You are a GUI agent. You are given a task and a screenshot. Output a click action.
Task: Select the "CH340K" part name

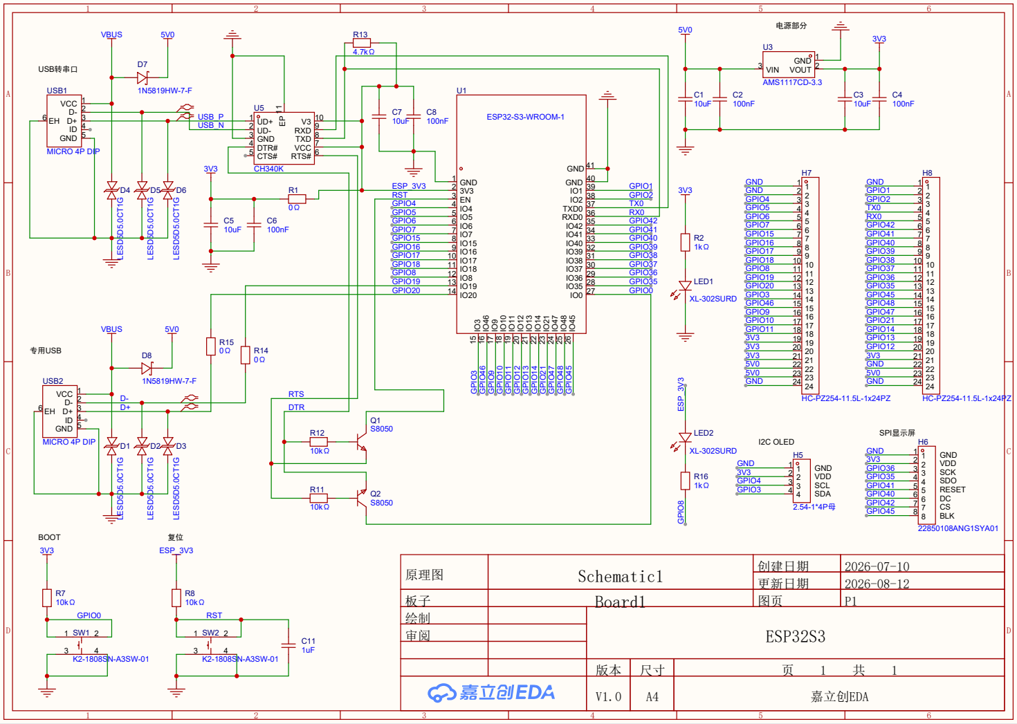pos(268,169)
